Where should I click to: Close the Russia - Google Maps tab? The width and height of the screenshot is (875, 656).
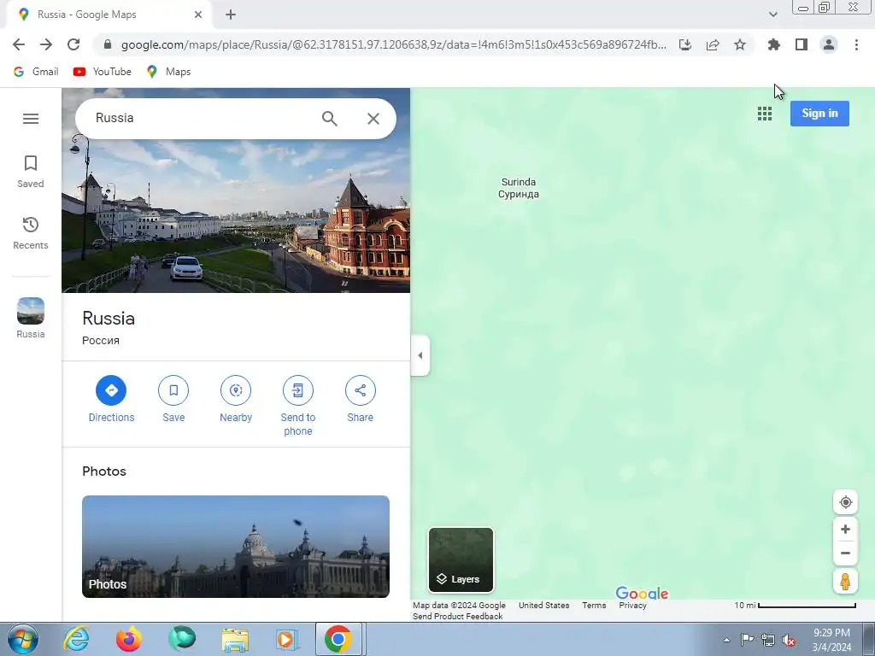[x=198, y=15]
